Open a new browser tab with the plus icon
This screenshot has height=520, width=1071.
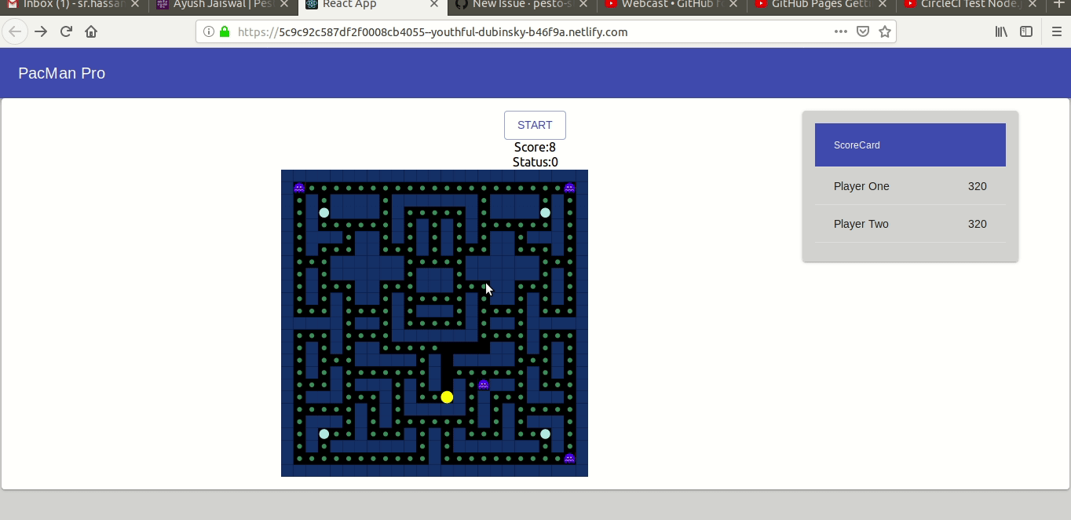click(1061, 5)
